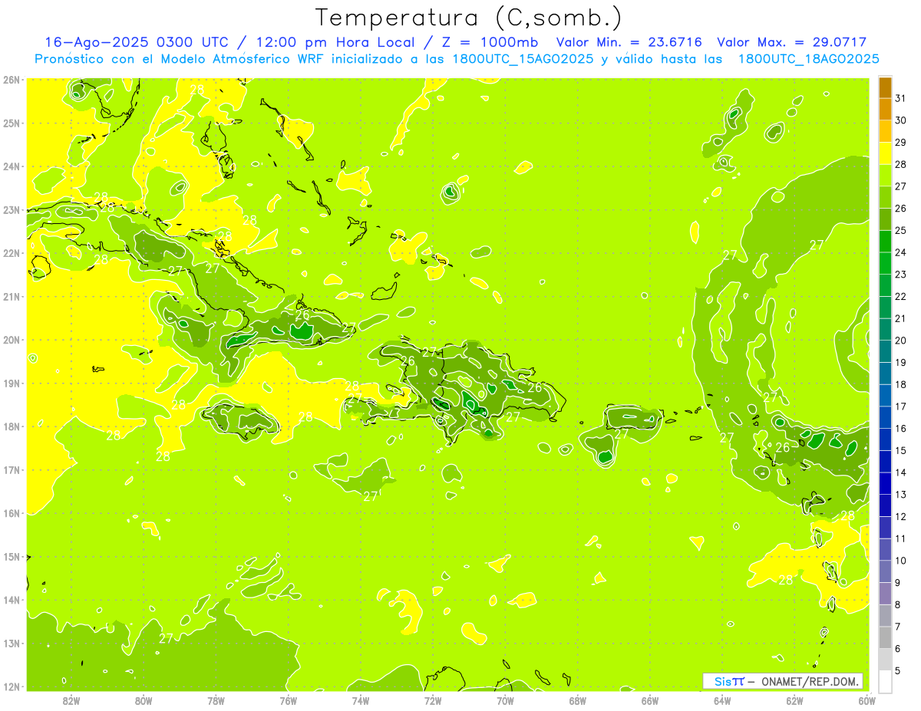
Task: Click the 23N latitude axis label
Action: pyautogui.click(x=12, y=209)
